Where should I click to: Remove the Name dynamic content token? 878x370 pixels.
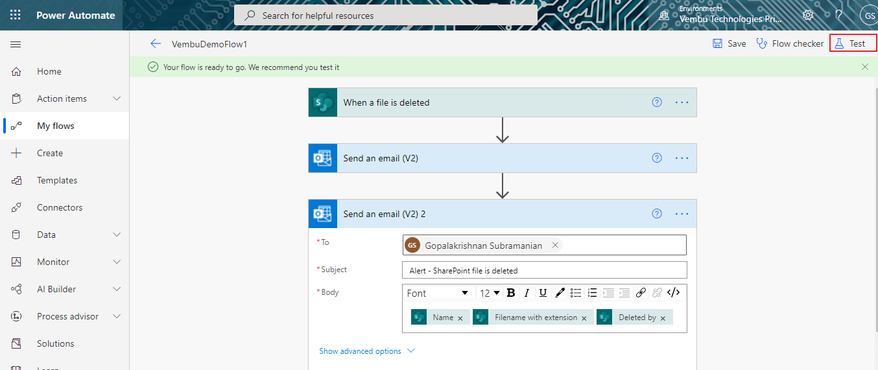pyautogui.click(x=460, y=318)
